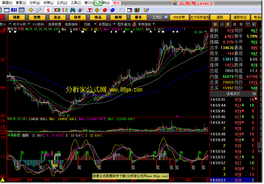The width and height of the screenshot is (264, 184).
Task: Click the RSI indicator toolbar icon
Action: click(14, 10)
